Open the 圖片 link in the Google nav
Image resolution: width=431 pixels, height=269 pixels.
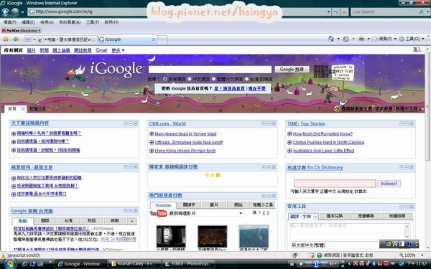32,50
